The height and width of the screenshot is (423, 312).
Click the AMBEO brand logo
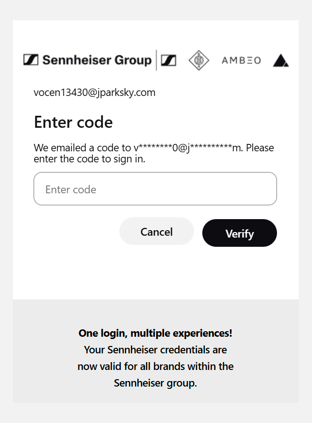click(x=241, y=60)
